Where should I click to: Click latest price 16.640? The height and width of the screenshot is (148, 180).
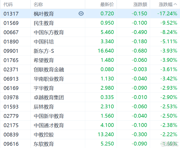(x=106, y=51)
